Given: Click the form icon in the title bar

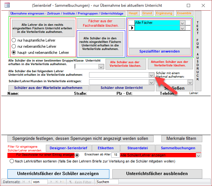Looking at the screenshot, I should tap(6, 5).
